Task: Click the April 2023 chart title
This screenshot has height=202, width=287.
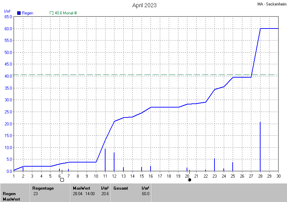Action: coord(144,5)
